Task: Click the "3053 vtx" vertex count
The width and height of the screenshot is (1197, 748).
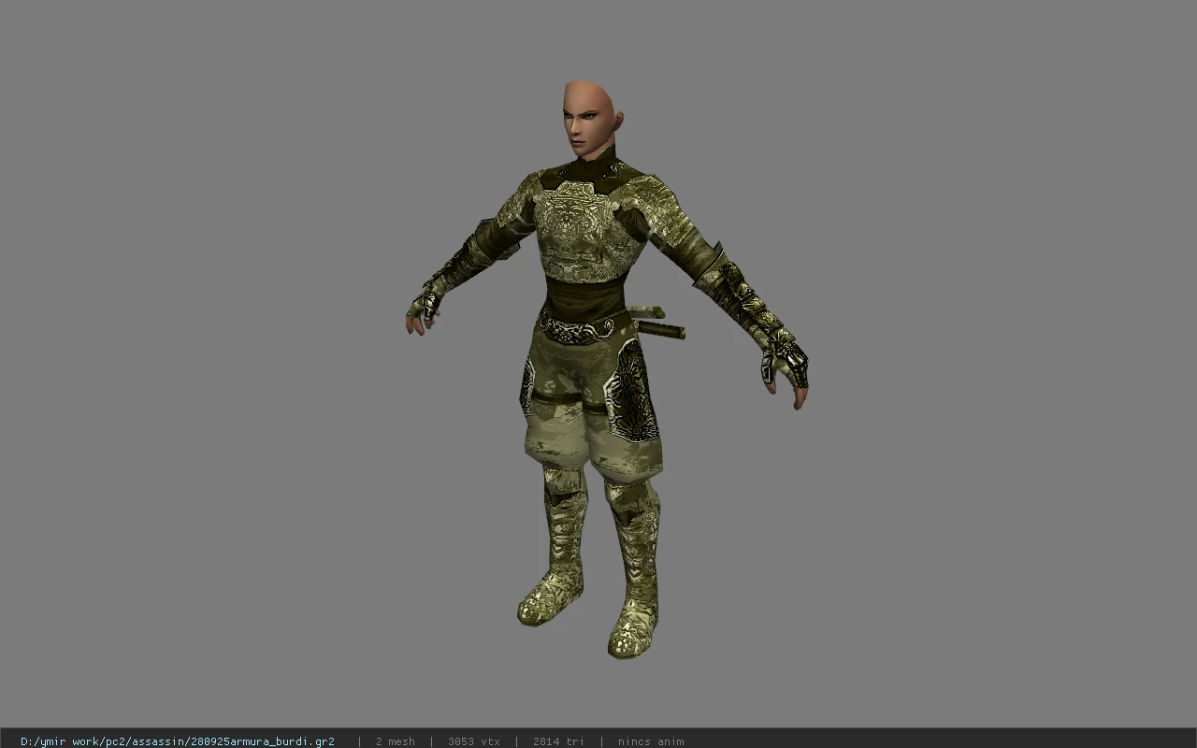Action: (x=473, y=741)
